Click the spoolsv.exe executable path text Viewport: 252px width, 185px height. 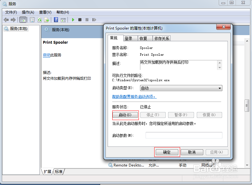coord(141,80)
